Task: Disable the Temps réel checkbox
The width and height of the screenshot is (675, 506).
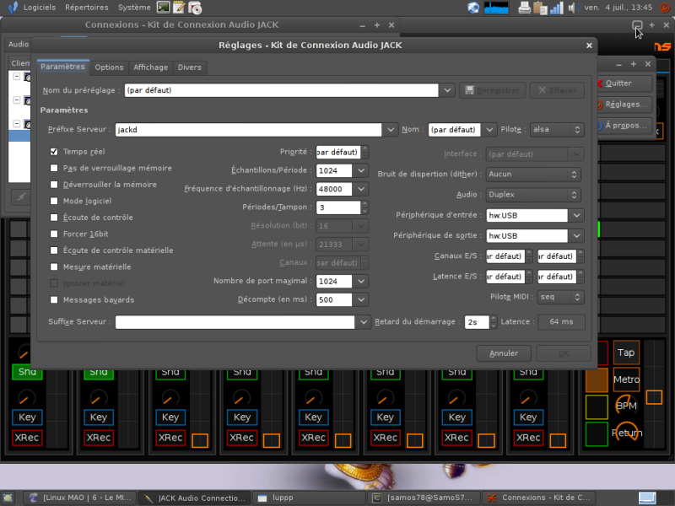Action: [x=54, y=152]
